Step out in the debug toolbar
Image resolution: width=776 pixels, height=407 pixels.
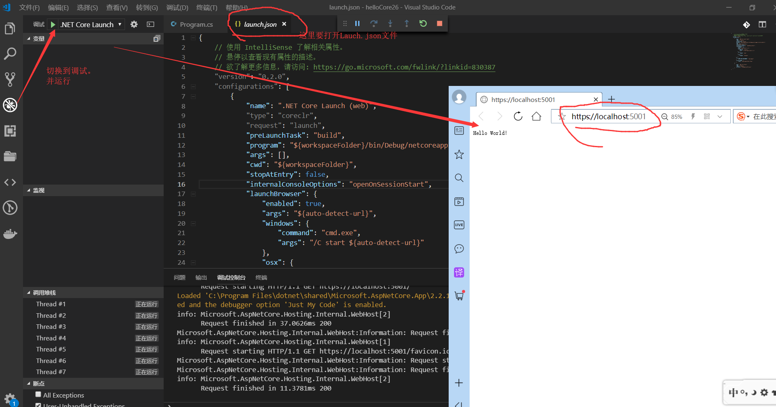pos(407,23)
